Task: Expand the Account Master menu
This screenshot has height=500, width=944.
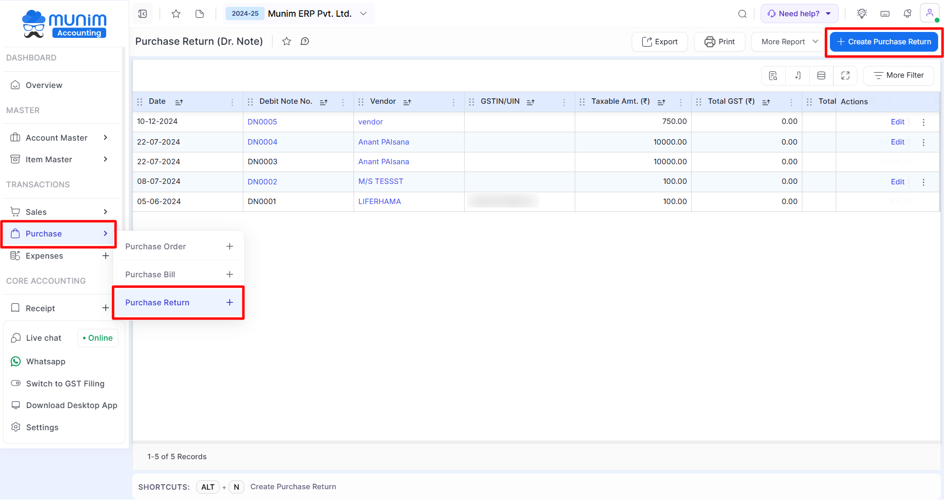Action: (x=59, y=138)
